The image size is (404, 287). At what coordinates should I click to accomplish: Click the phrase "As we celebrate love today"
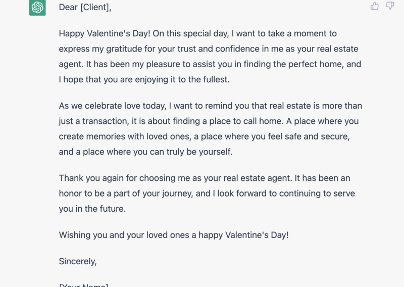coord(112,106)
